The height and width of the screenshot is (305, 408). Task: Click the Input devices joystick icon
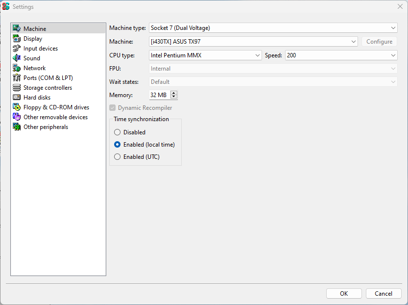[17, 48]
